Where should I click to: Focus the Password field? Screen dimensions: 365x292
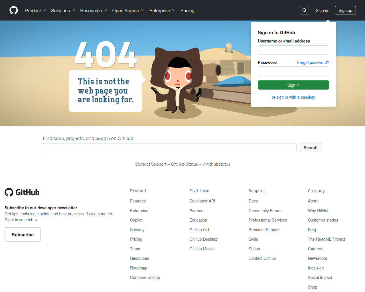[x=293, y=71]
